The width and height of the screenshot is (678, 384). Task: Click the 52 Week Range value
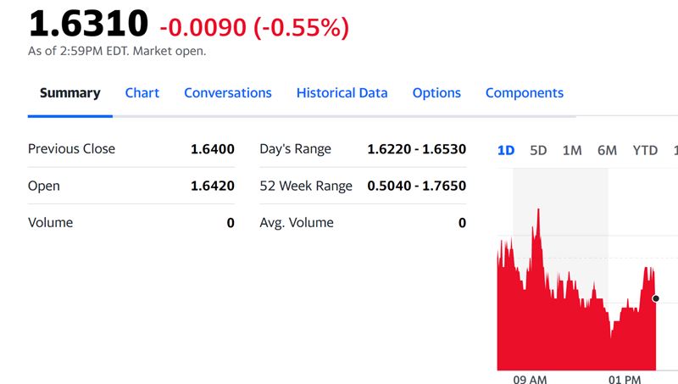pyautogui.click(x=416, y=186)
